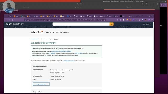The width and height of the screenshot is (168, 94).
Task: Switch to the Cyb browser tab
Action: click(63, 16)
